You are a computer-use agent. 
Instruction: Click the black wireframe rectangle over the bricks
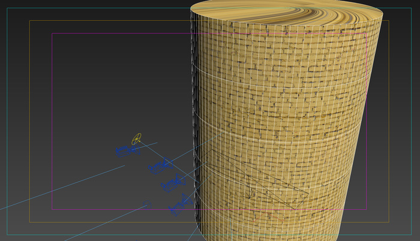click(x=254, y=179)
